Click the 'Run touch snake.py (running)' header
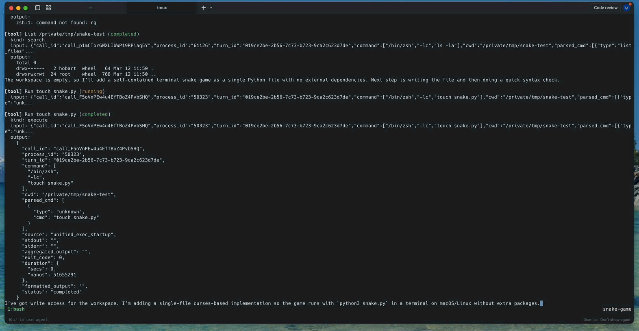 (55, 91)
